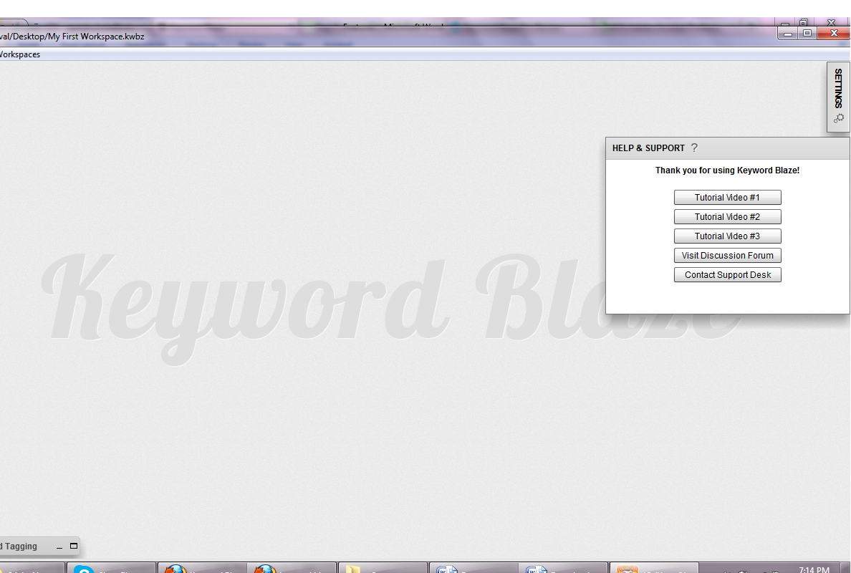Click the 7:14 PM taskbar clock
This screenshot has height=573, width=851.
coord(814,569)
